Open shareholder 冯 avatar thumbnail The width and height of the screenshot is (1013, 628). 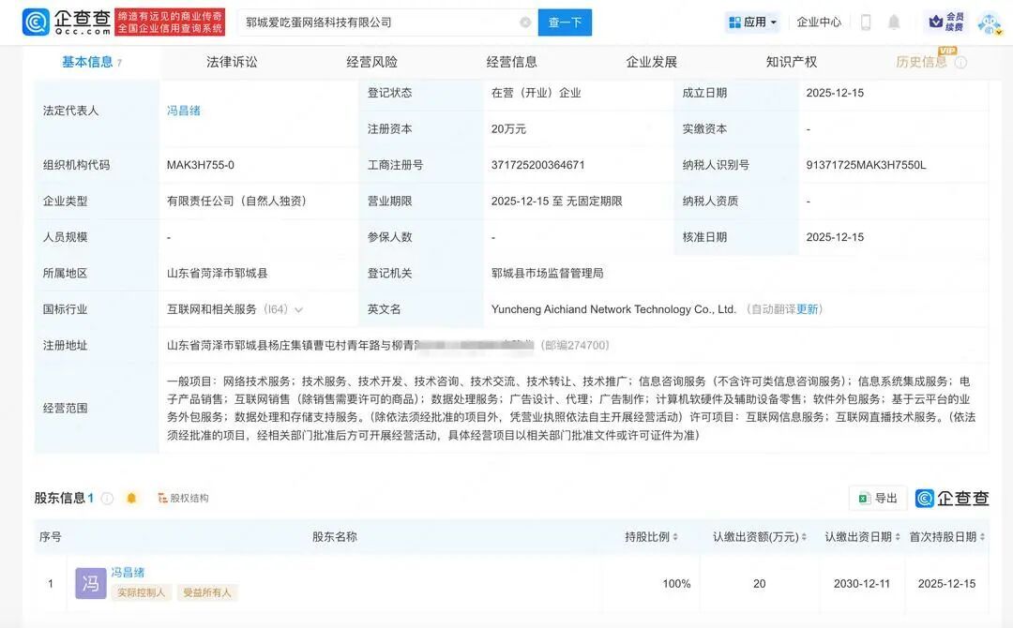pyautogui.click(x=89, y=583)
